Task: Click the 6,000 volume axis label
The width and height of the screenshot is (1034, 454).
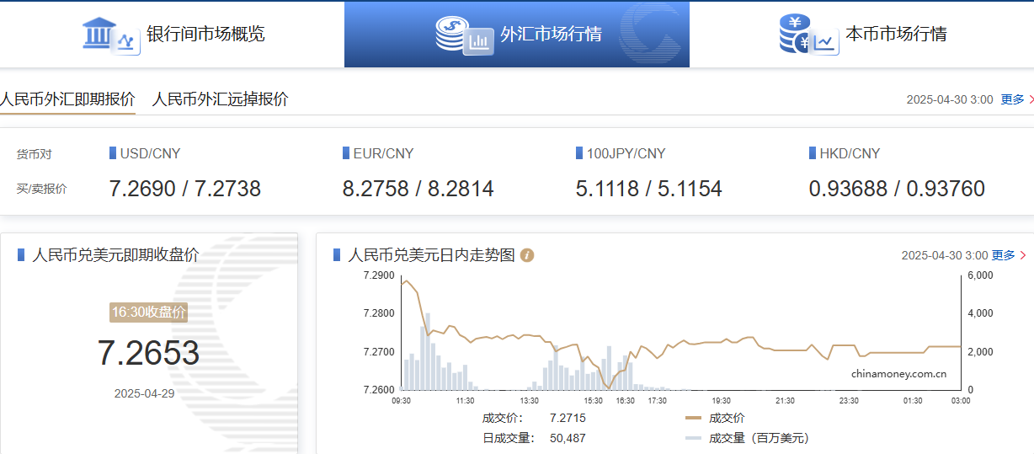Action: [980, 275]
